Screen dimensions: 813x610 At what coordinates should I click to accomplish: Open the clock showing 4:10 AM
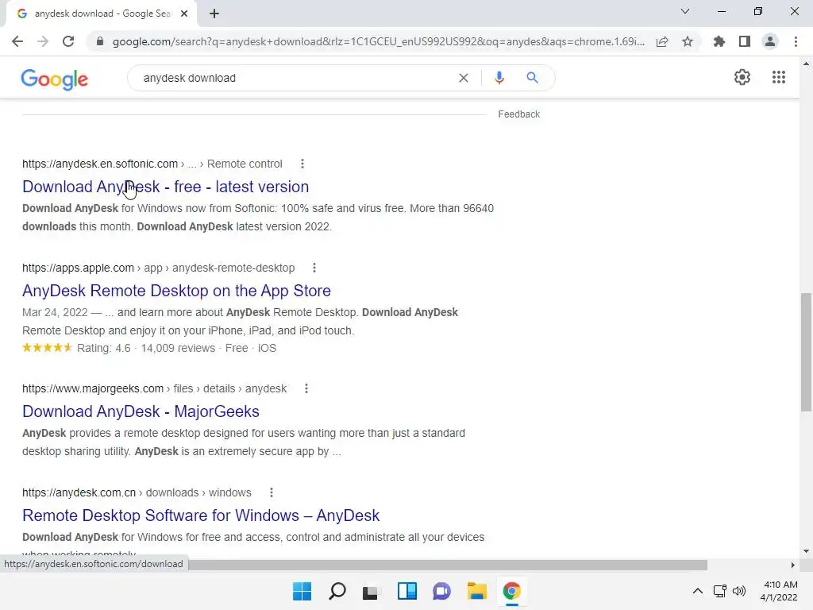click(779, 591)
